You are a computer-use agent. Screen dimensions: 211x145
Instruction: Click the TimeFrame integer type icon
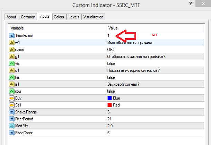click(x=12, y=36)
